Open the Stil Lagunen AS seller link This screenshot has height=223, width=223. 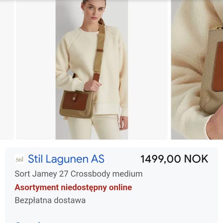pyautogui.click(x=66, y=159)
